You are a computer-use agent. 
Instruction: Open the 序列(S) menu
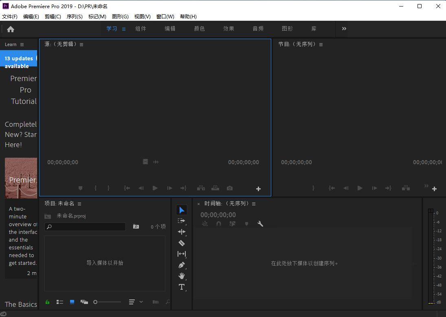pos(75,17)
